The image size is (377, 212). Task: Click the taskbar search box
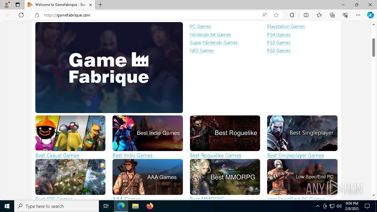coord(57,206)
